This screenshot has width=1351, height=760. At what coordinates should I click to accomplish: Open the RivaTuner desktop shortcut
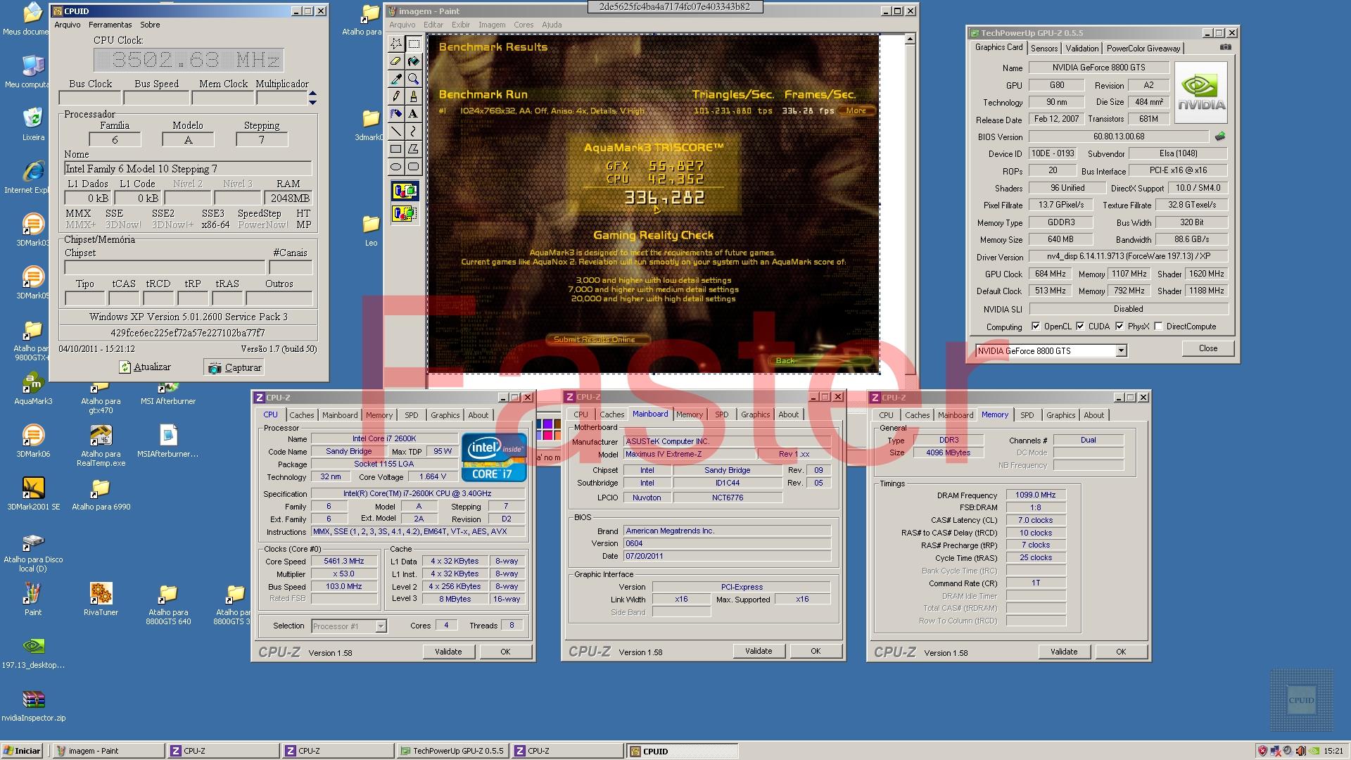[x=101, y=600]
